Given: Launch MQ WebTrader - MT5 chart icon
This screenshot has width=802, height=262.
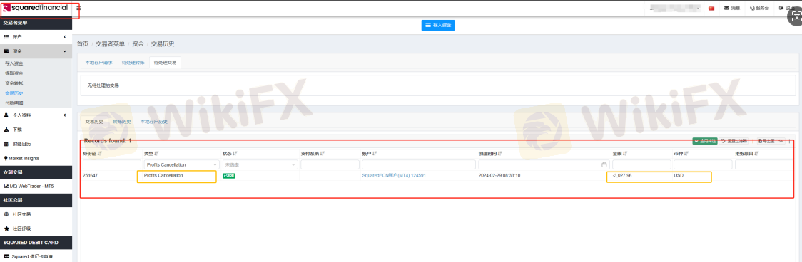Looking at the screenshot, I should pos(6,186).
